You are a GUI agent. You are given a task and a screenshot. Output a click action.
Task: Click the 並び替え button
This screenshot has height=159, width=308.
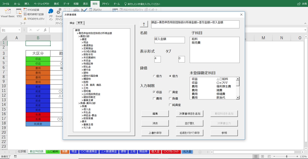point(190,123)
